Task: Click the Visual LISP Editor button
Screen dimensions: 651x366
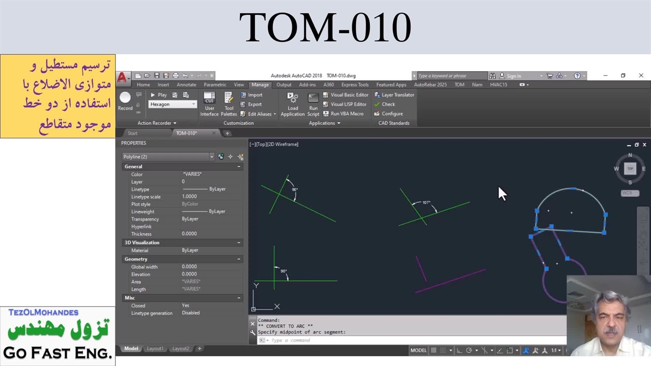Action: click(345, 104)
